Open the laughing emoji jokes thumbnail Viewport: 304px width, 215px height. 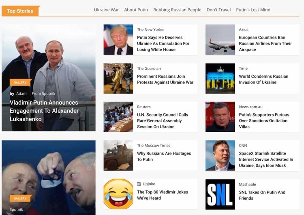[x=118, y=194]
